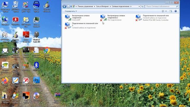Select the top-row Start Tor Browser shortcut

[x=47, y=7]
